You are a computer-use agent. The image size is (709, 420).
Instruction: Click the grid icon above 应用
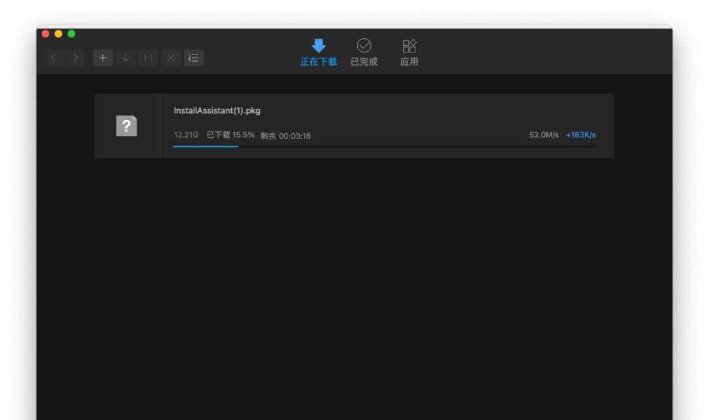(409, 45)
